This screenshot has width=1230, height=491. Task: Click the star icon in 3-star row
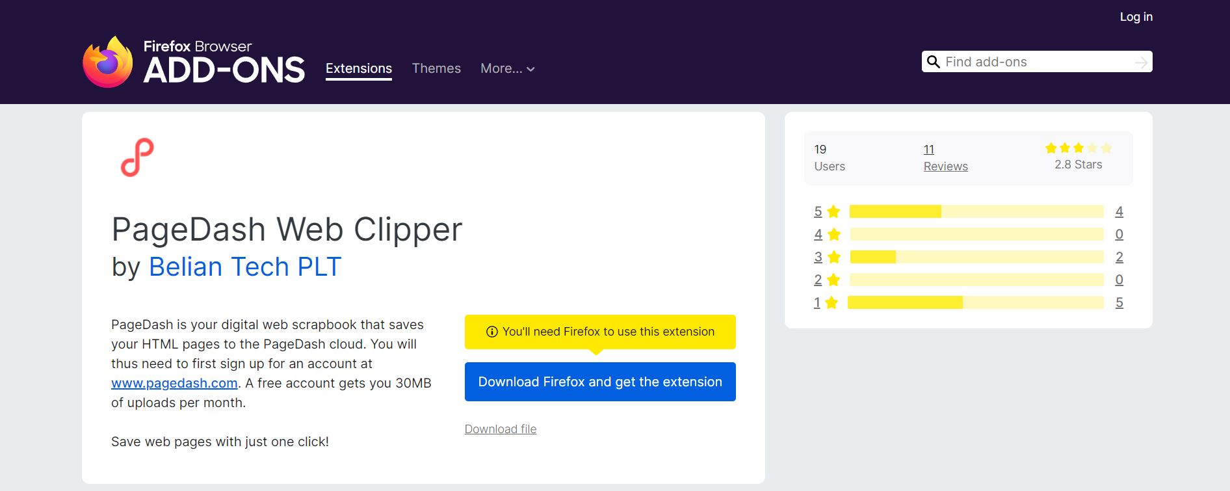pyautogui.click(x=834, y=257)
